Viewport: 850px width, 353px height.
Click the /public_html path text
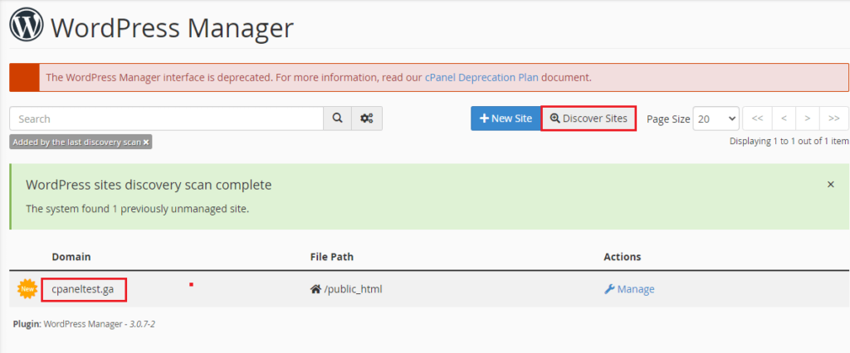click(354, 289)
